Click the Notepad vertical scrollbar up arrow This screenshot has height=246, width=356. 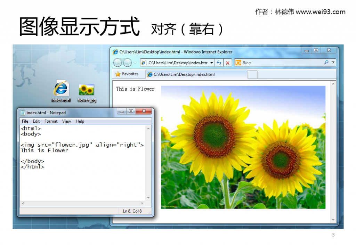[148, 129]
